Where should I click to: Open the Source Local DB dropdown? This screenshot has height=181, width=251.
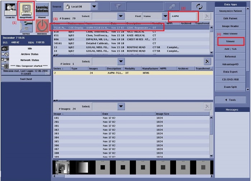pyautogui.click(x=94, y=6)
